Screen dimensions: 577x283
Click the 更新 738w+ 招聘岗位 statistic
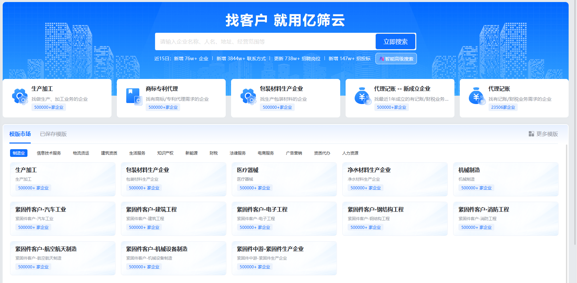click(297, 59)
